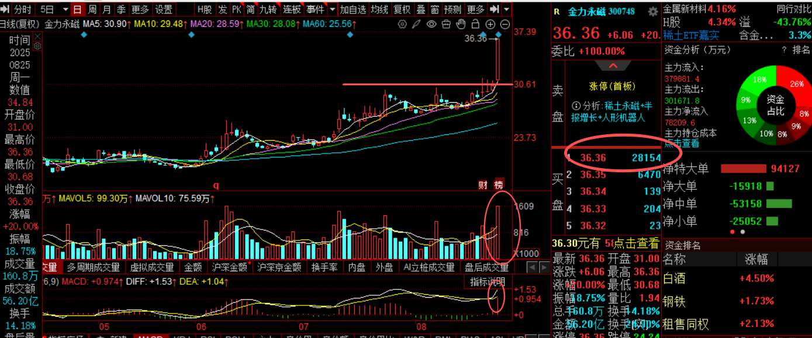
Task: Open the first 更多 menu next to 季
Action: 140,9
